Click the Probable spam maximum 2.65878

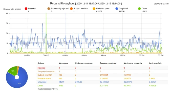pos(127,78)
